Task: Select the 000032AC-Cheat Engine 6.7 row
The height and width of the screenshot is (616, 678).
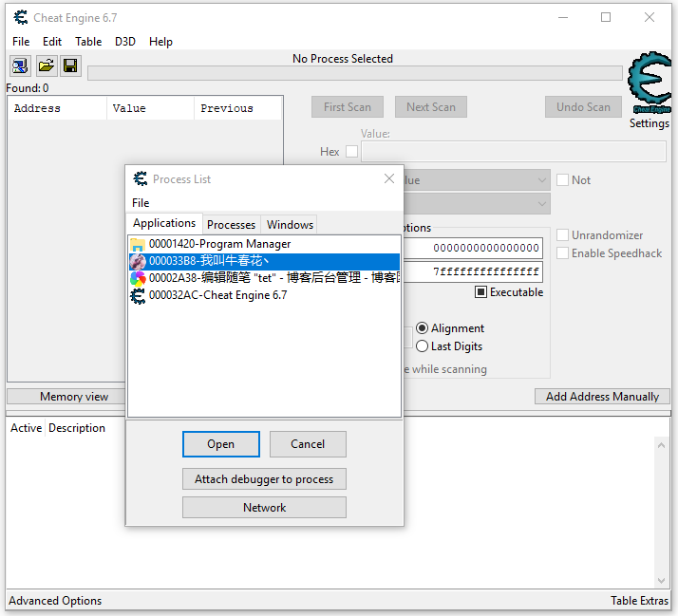Action: [264, 295]
